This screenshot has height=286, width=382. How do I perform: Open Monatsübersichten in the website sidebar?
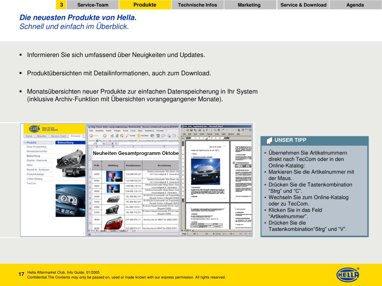pos(37,151)
